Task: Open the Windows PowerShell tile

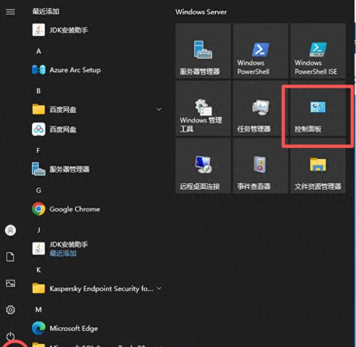Action: pyautogui.click(x=260, y=51)
